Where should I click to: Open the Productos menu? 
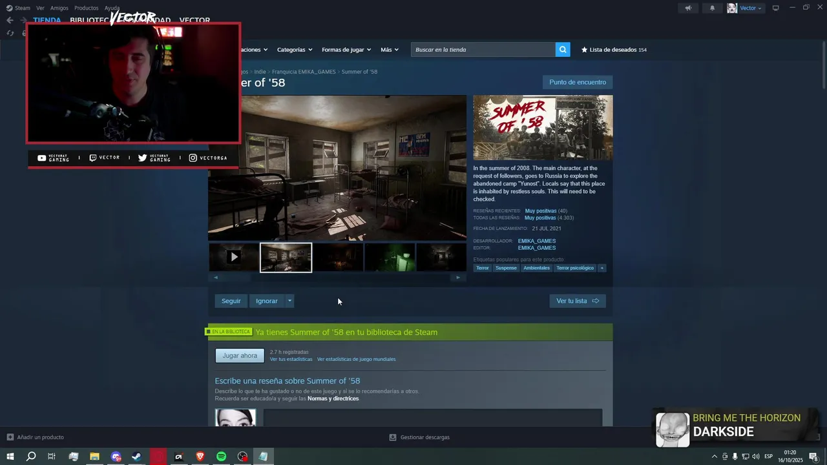87,8
